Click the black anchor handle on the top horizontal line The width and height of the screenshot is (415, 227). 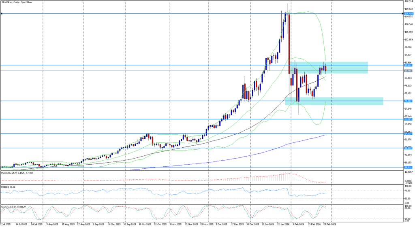pos(2,14)
